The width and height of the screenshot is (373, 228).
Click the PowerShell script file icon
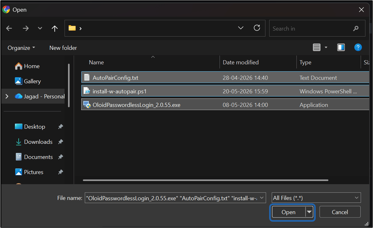click(87, 91)
